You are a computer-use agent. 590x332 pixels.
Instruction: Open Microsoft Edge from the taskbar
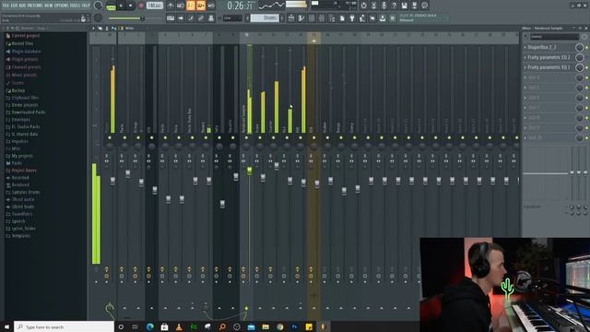149,326
